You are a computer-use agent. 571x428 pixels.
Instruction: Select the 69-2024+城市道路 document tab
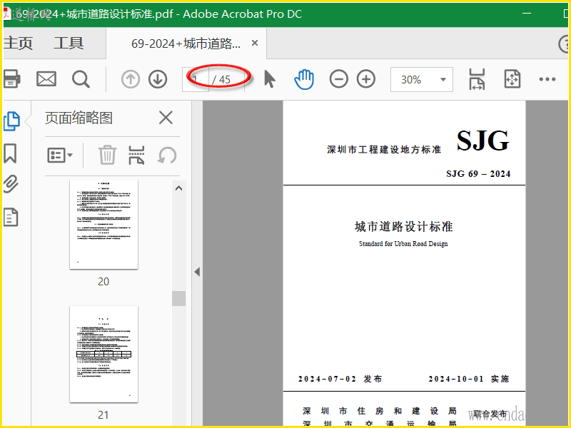186,44
